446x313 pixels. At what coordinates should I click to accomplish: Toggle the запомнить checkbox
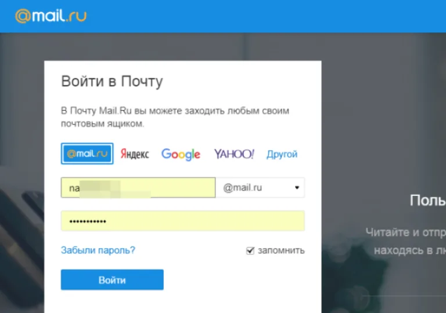pyautogui.click(x=250, y=250)
